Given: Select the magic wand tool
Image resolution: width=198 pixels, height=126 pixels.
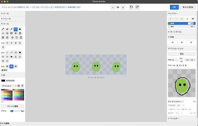Looking at the screenshot, I should tap(3, 33).
